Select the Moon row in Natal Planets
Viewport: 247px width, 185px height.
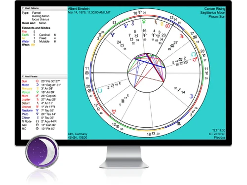pos(44,85)
